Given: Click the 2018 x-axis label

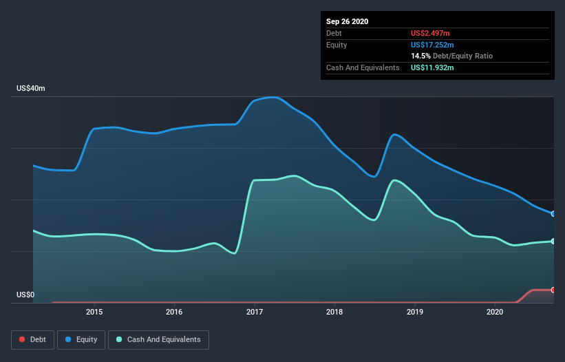Looking at the screenshot, I should coord(334,312).
